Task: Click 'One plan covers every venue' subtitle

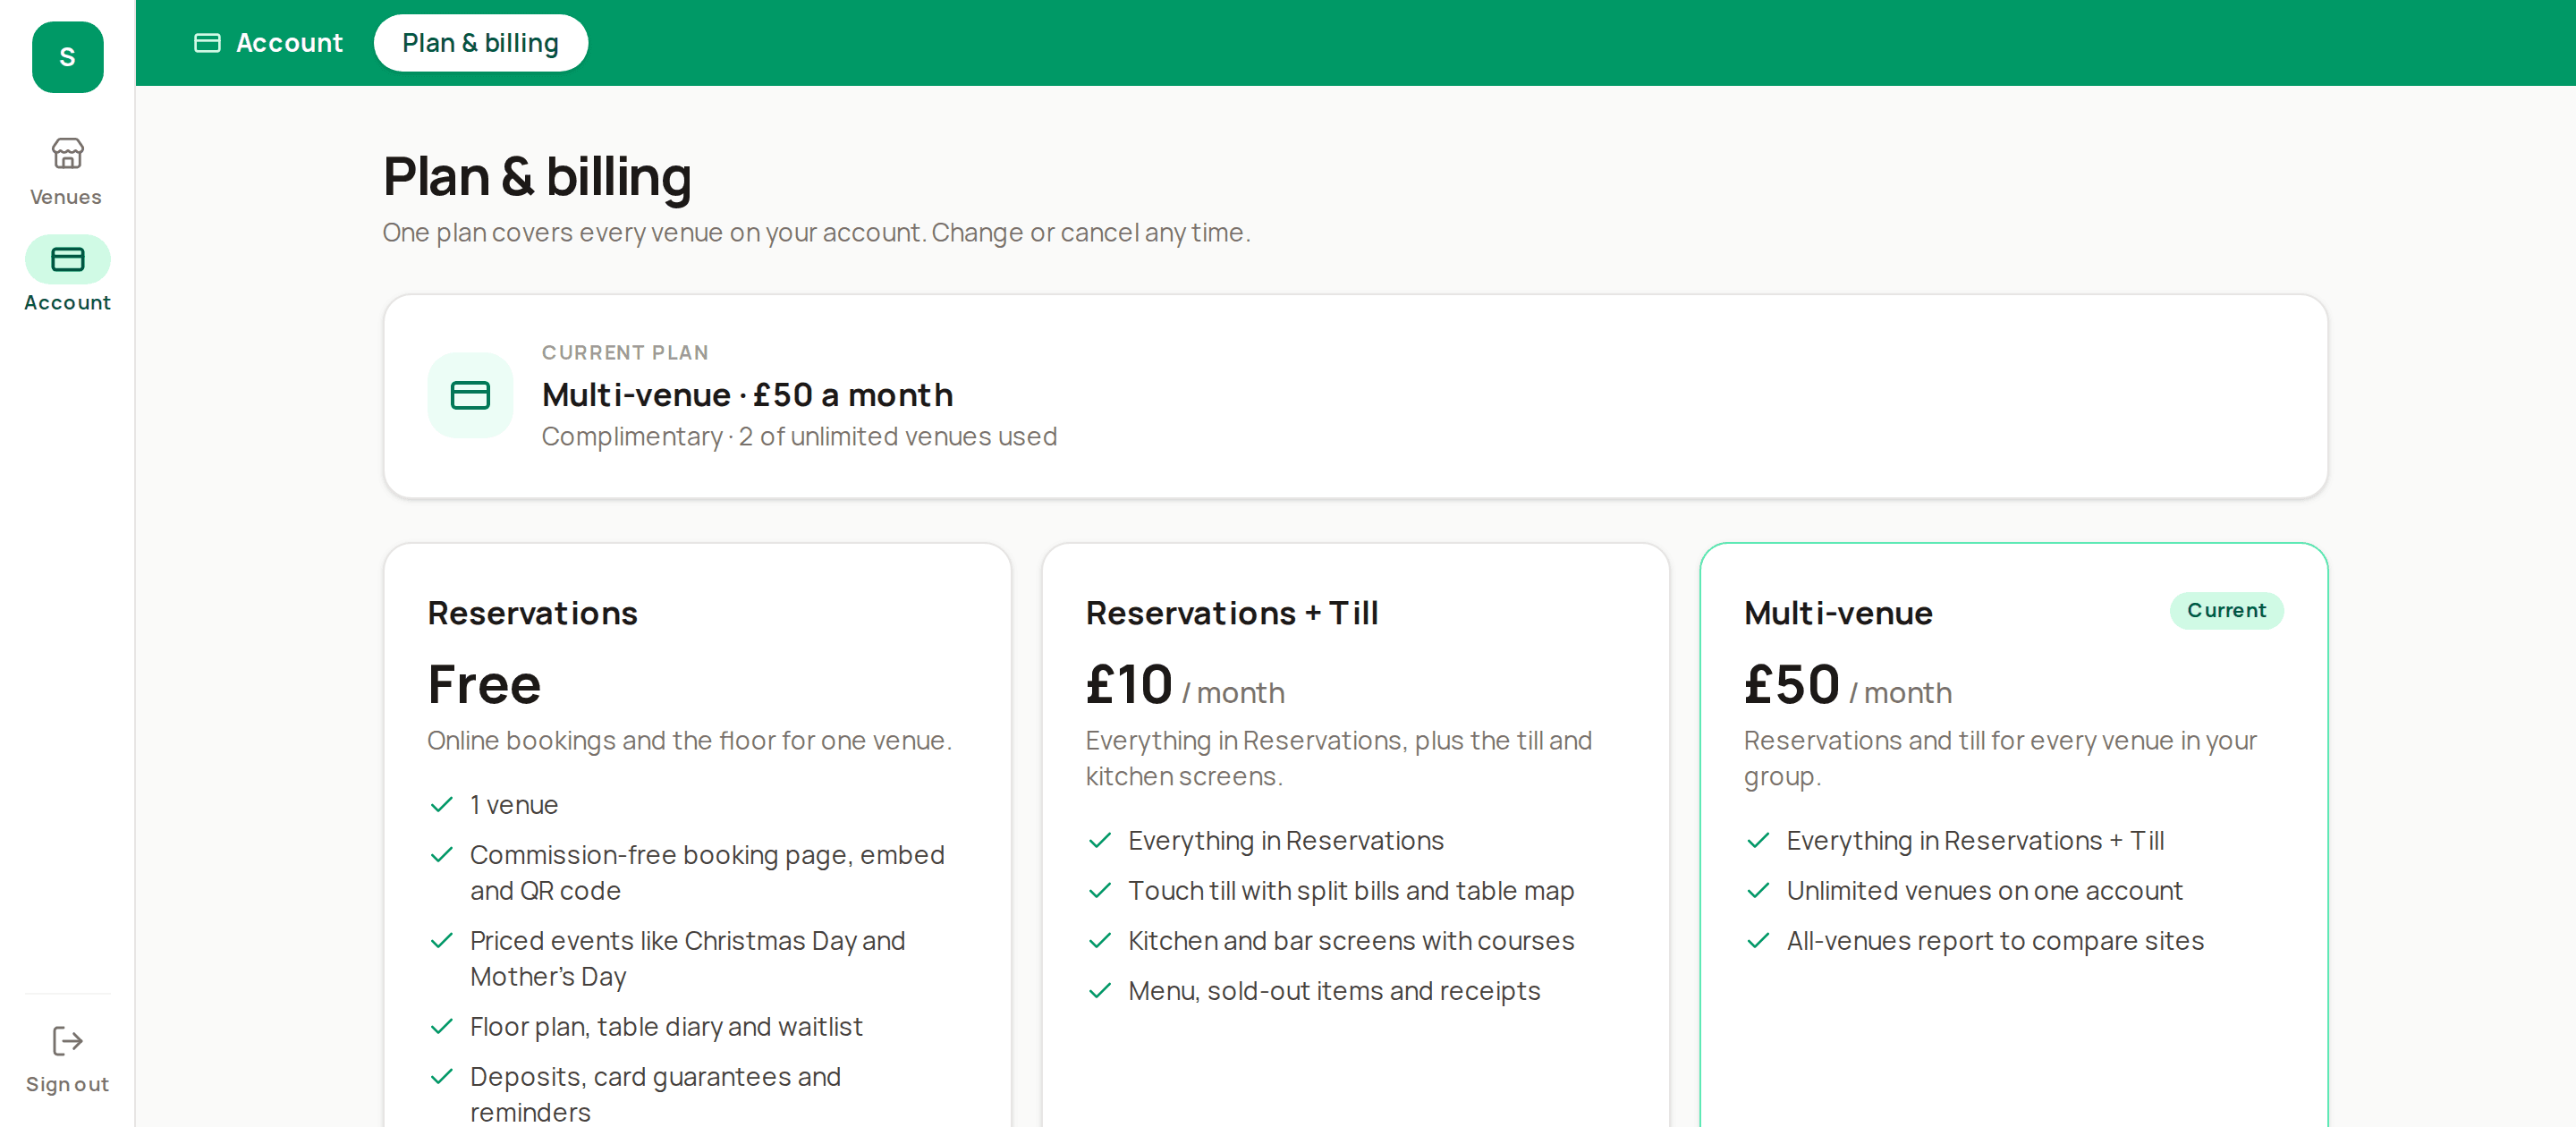Action: tap(816, 233)
